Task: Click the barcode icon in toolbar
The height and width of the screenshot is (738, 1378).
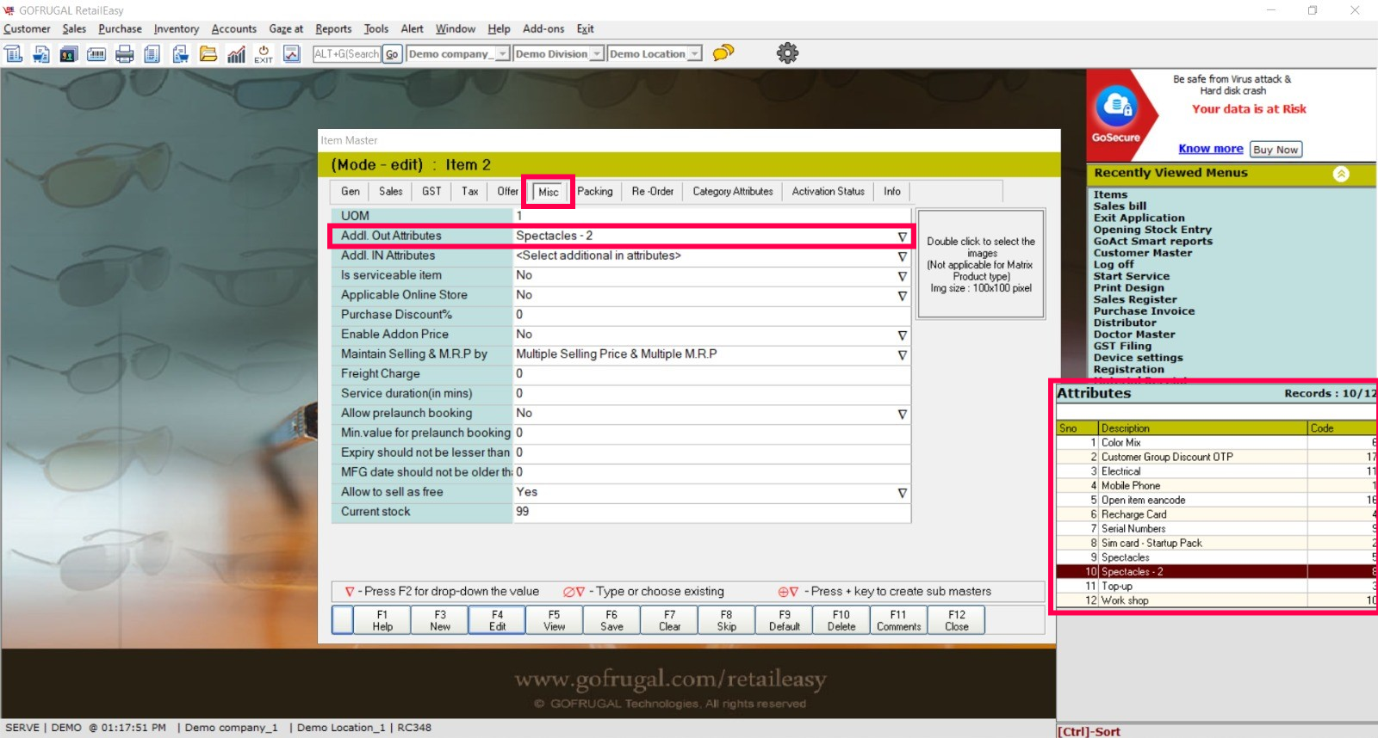Action: click(96, 54)
